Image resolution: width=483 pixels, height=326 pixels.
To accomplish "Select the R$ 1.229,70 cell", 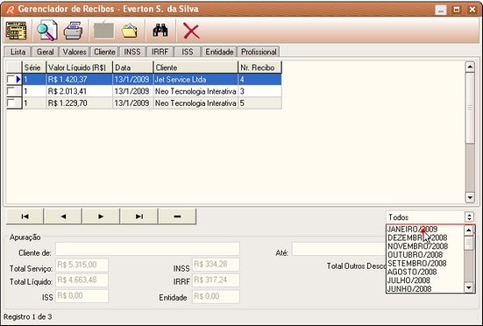I will pyautogui.click(x=80, y=103).
